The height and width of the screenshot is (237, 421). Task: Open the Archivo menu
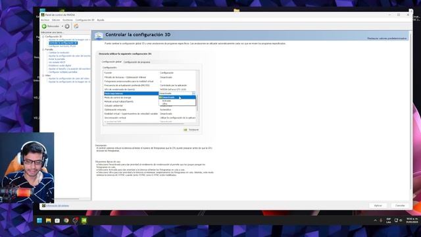pos(45,20)
